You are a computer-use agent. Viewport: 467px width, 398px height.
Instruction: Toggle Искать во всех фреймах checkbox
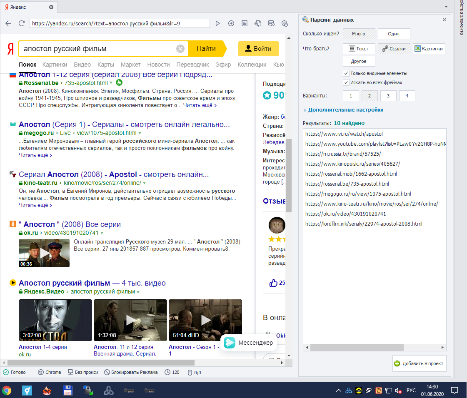click(x=346, y=82)
